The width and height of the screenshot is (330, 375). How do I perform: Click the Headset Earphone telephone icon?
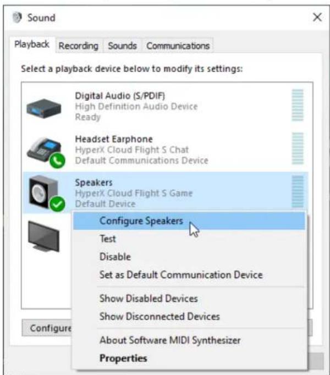tap(46, 152)
